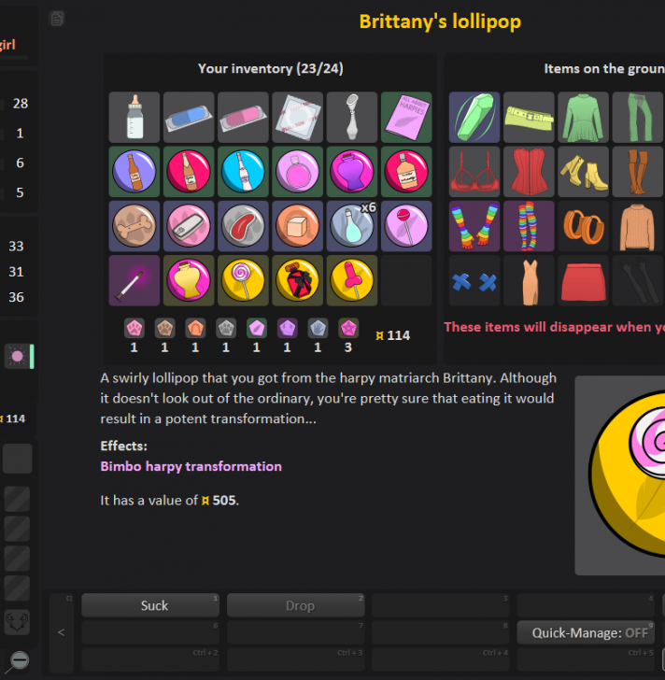Pick the red skirt from the ground
This screenshot has width=665, height=680.
point(583,280)
